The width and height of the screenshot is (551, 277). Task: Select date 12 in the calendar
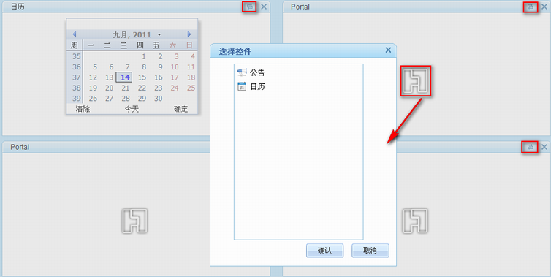[x=93, y=77]
